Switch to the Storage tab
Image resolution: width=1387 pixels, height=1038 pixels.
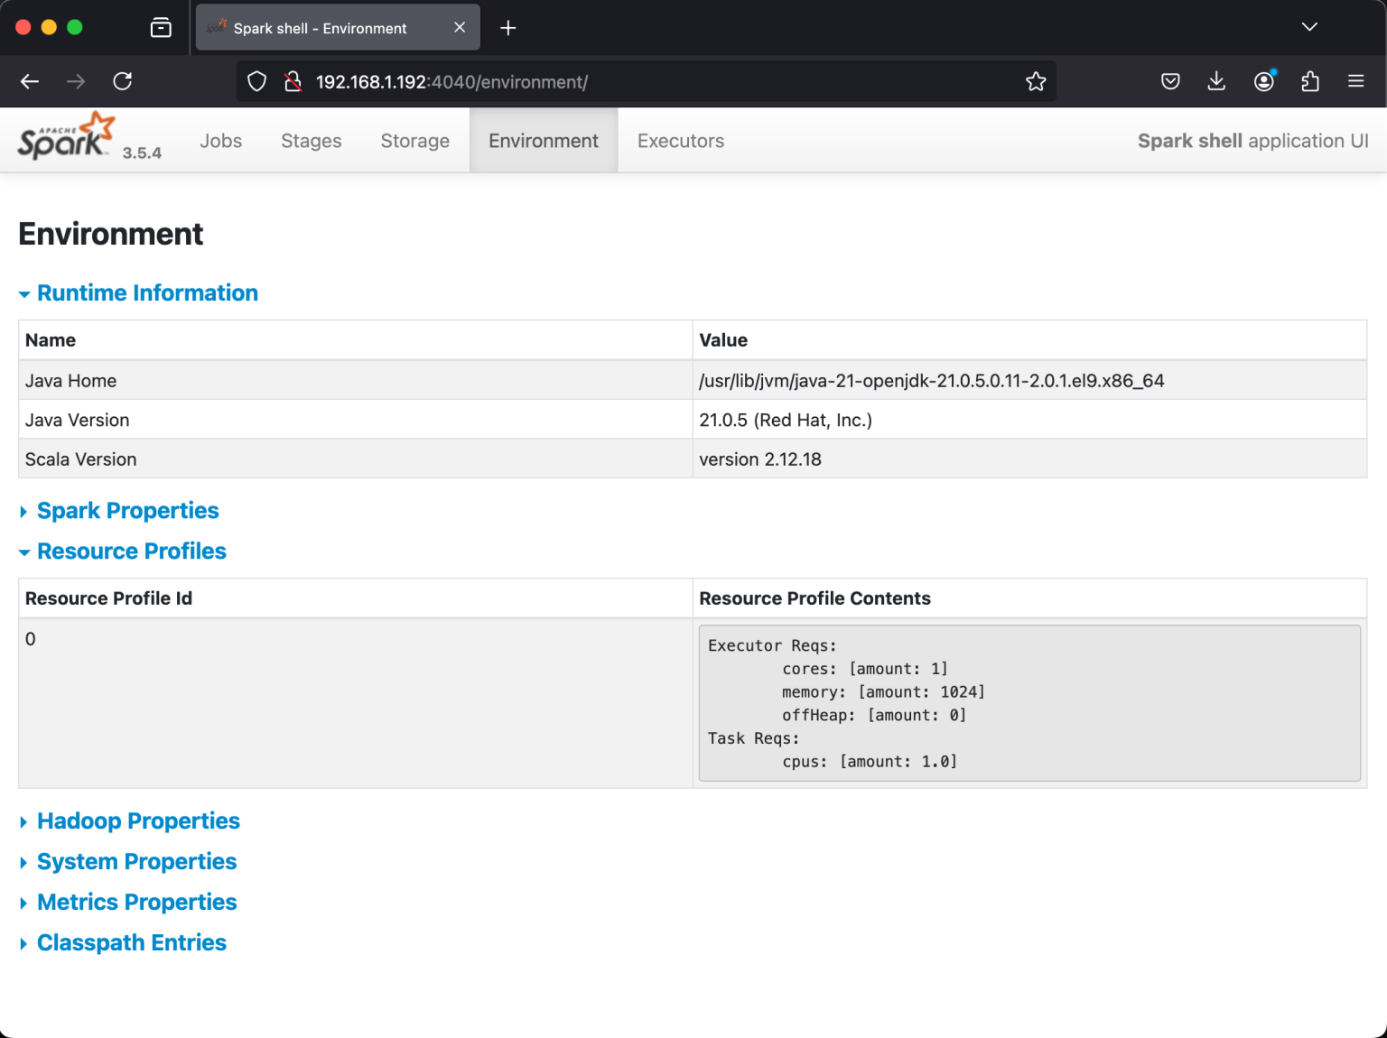(x=414, y=141)
